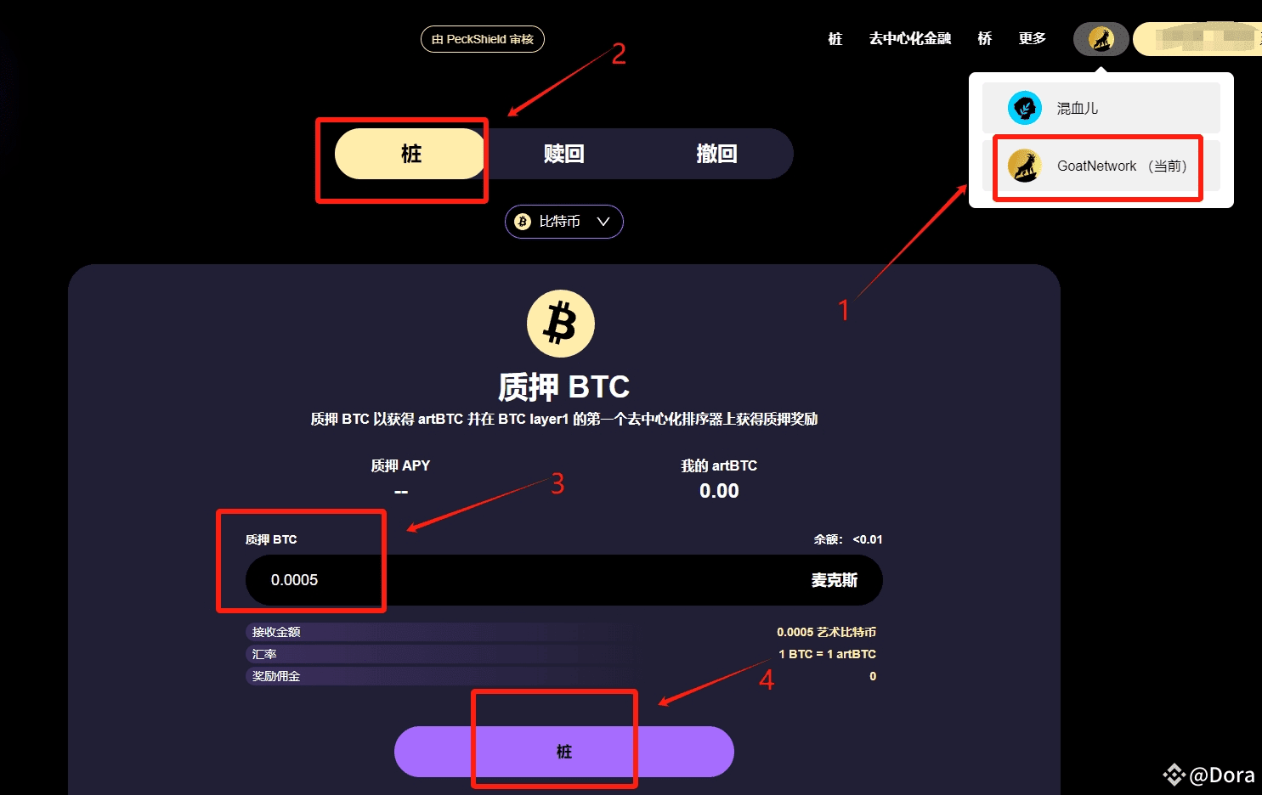
Task: Click the 由 PeckShield 审核 badge
Action: click(x=483, y=39)
